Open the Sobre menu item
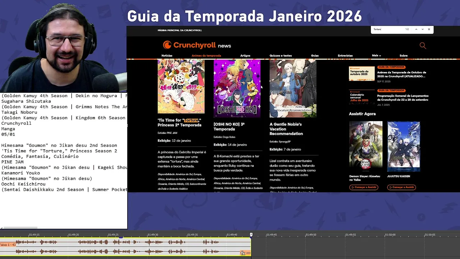The height and width of the screenshot is (259, 460). pyautogui.click(x=404, y=56)
